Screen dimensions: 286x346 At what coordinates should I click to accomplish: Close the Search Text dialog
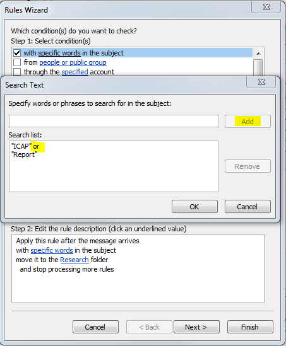click(x=261, y=82)
